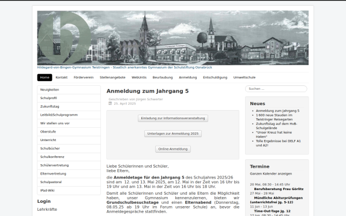Image resolution: width=346 pixels, height=216 pixels.
Task: Open Mündliche Abiturprüfungen event
Action: 276,200
